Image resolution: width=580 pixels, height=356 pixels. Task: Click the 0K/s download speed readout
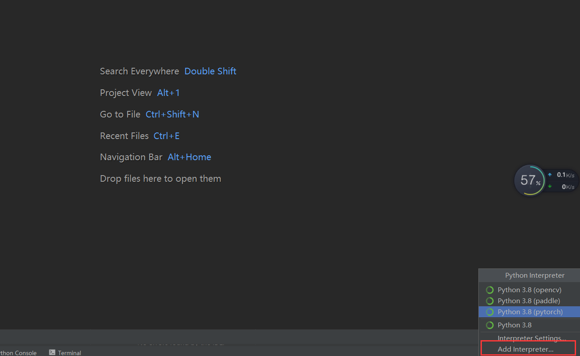(562, 187)
